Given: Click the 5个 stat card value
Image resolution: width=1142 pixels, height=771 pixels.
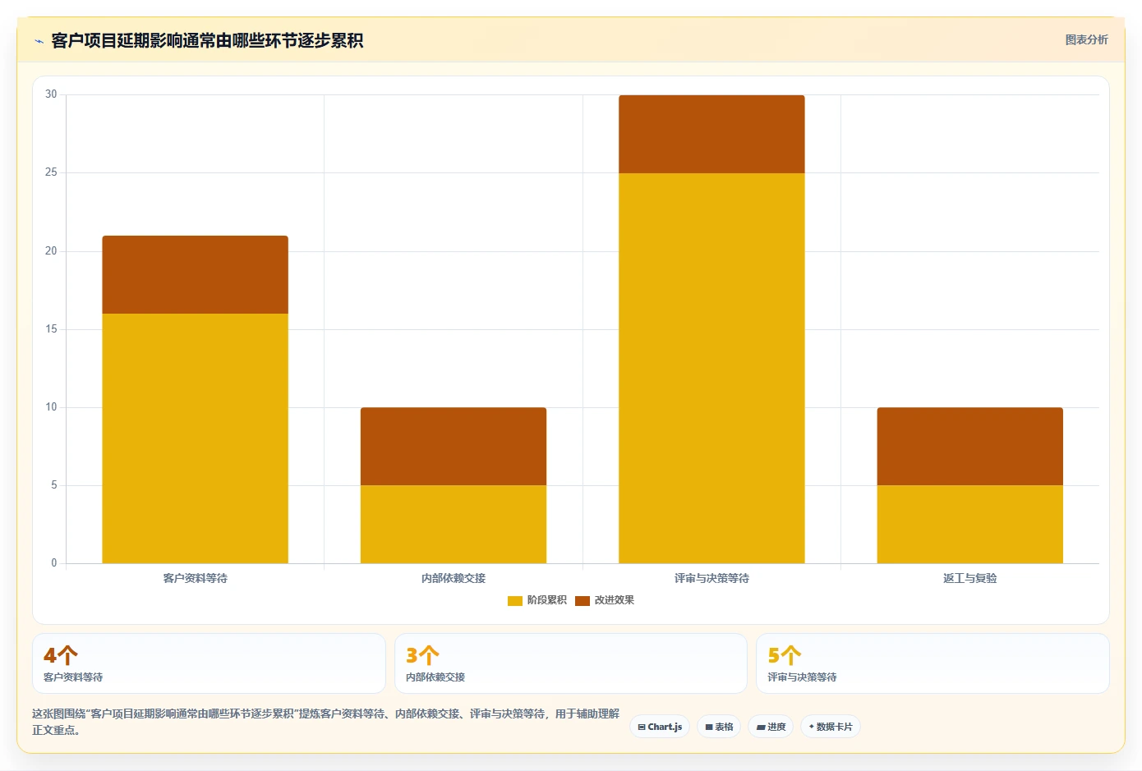Looking at the screenshot, I should [785, 655].
